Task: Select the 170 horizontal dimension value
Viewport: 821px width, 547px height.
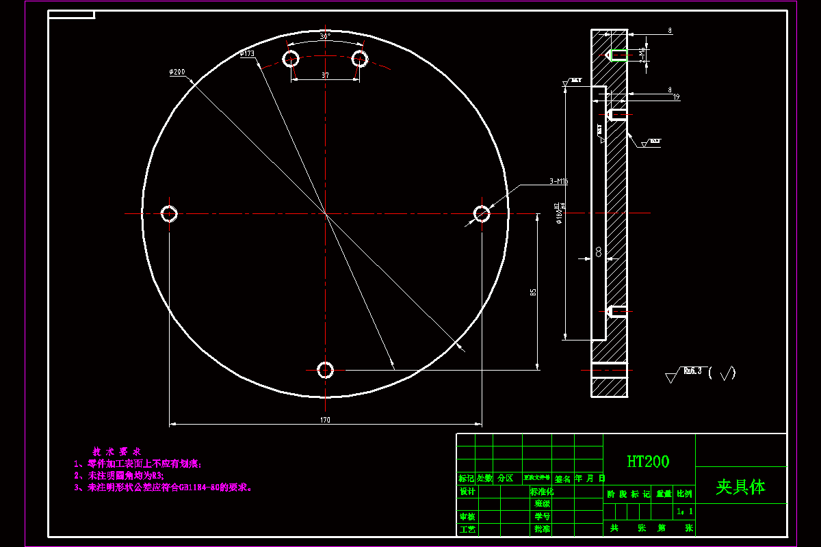Action: tap(325, 420)
